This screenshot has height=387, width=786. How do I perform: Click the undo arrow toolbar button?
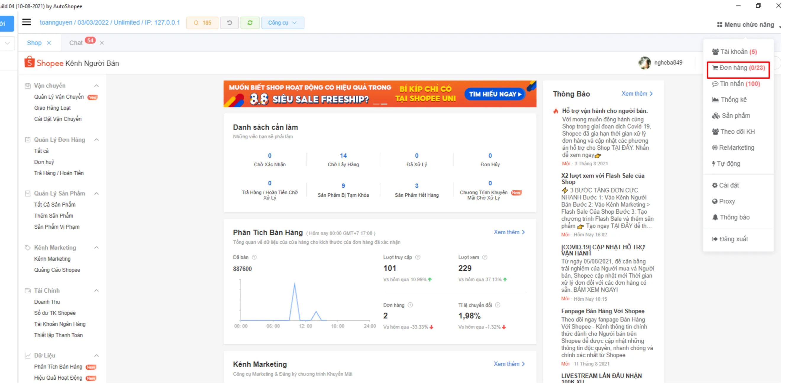tap(229, 22)
